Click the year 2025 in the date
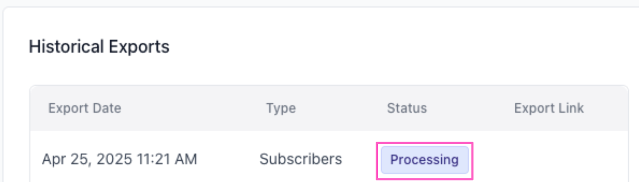 click(x=114, y=159)
